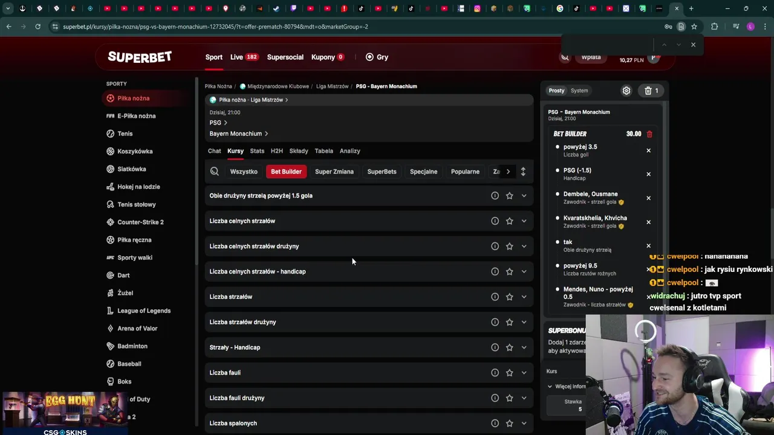Click the Liga Mistrzów breadcrumb link
The width and height of the screenshot is (774, 435).
[332, 86]
